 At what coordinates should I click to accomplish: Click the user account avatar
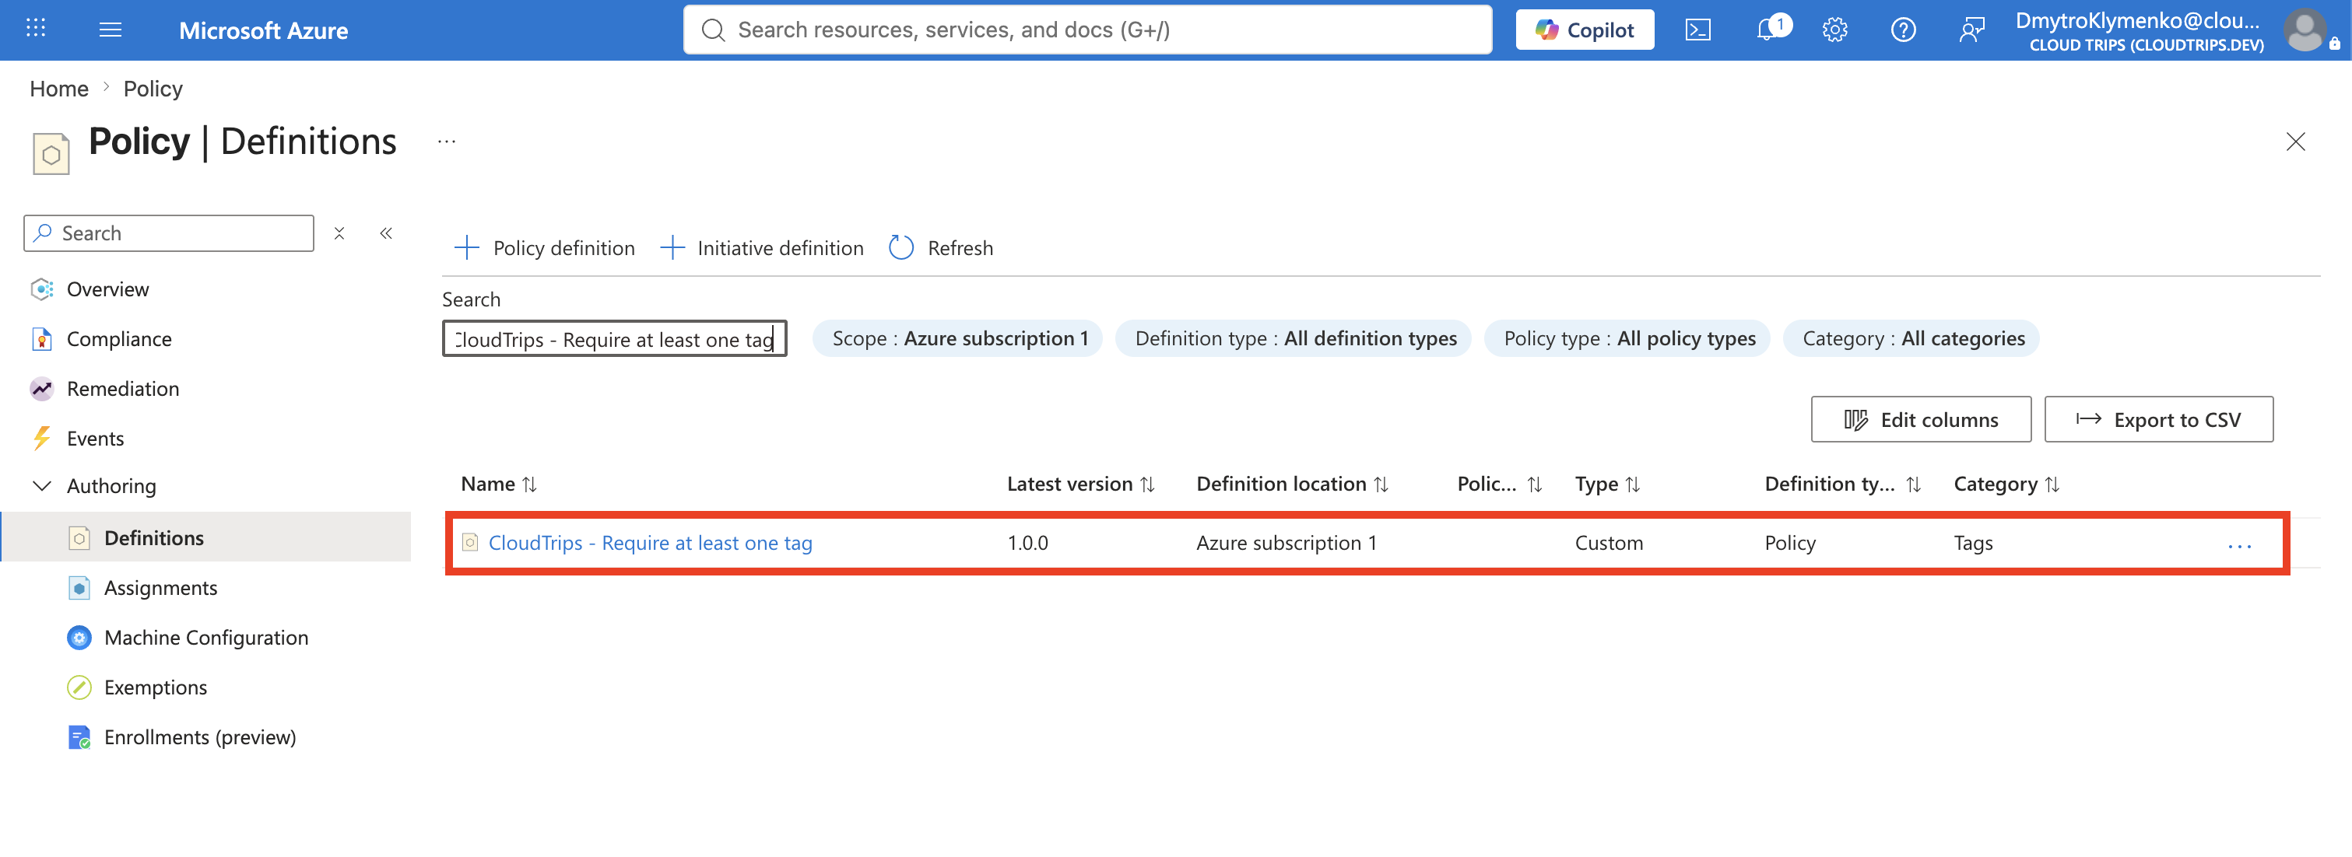pyautogui.click(x=2304, y=30)
